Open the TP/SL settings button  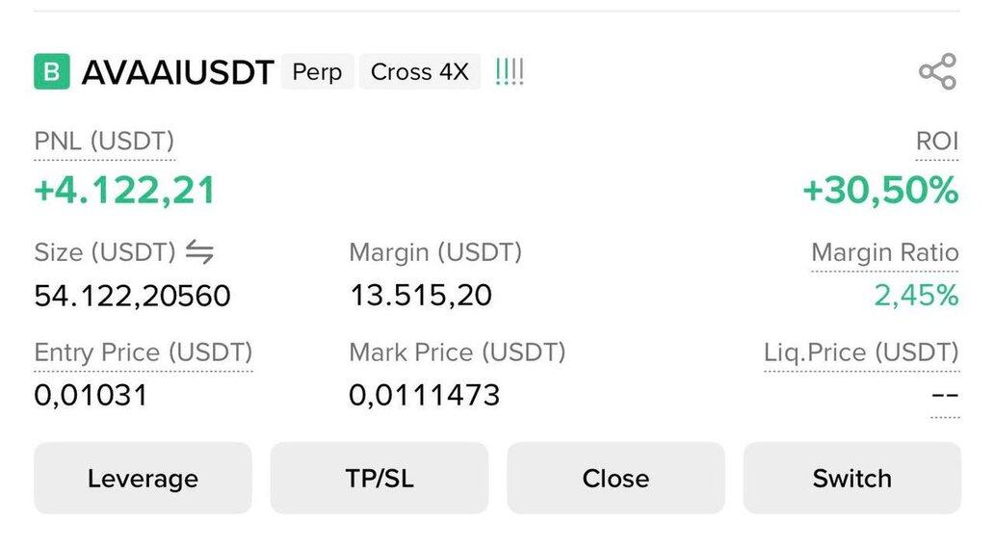pyautogui.click(x=379, y=479)
